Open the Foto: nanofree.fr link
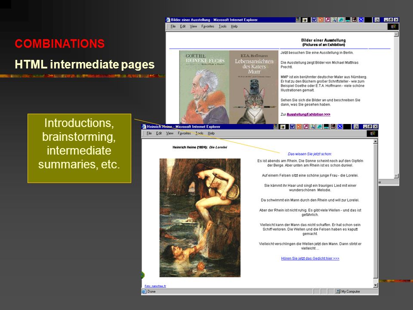The height and width of the screenshot is (310, 413). 155,286
